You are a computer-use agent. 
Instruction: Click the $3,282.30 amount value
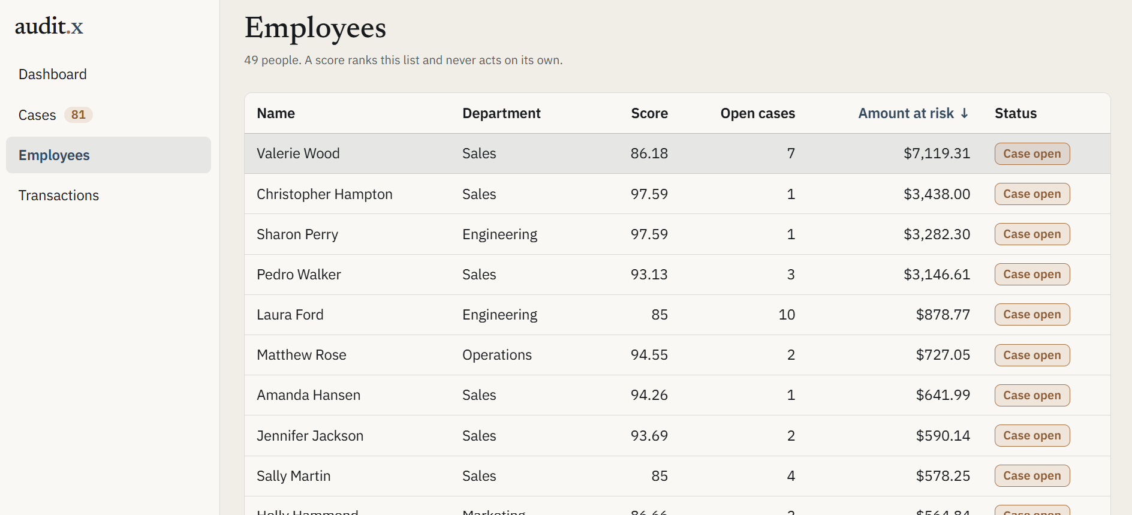tap(937, 234)
